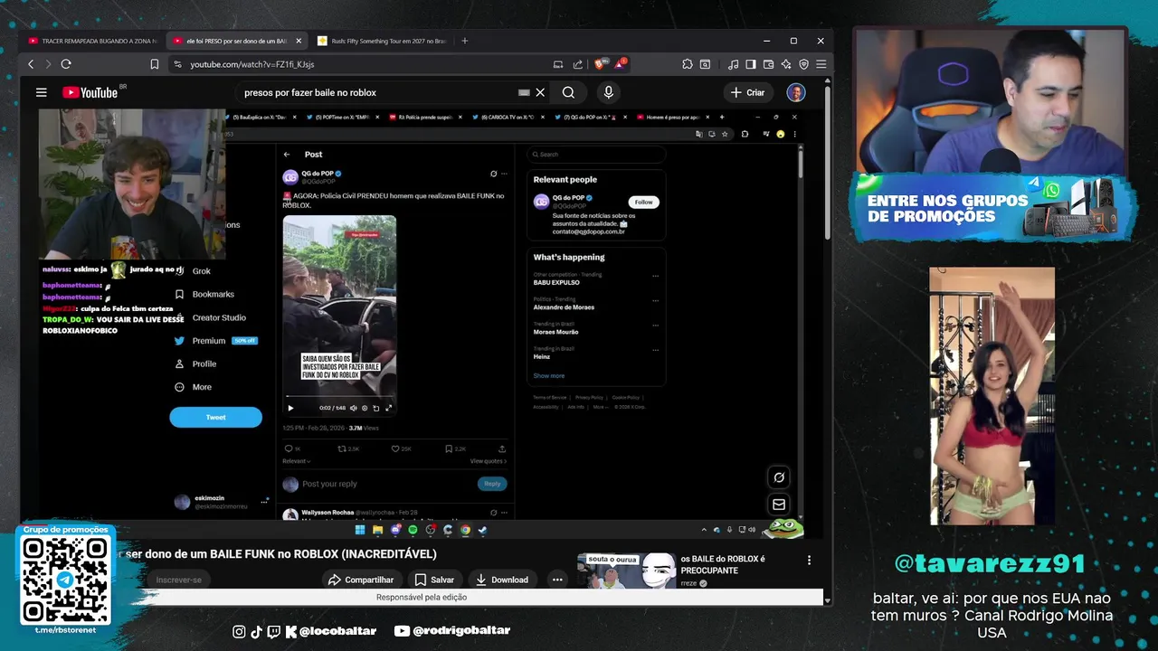Open the YouTube account avatar menu
1158x651 pixels.
click(x=796, y=92)
